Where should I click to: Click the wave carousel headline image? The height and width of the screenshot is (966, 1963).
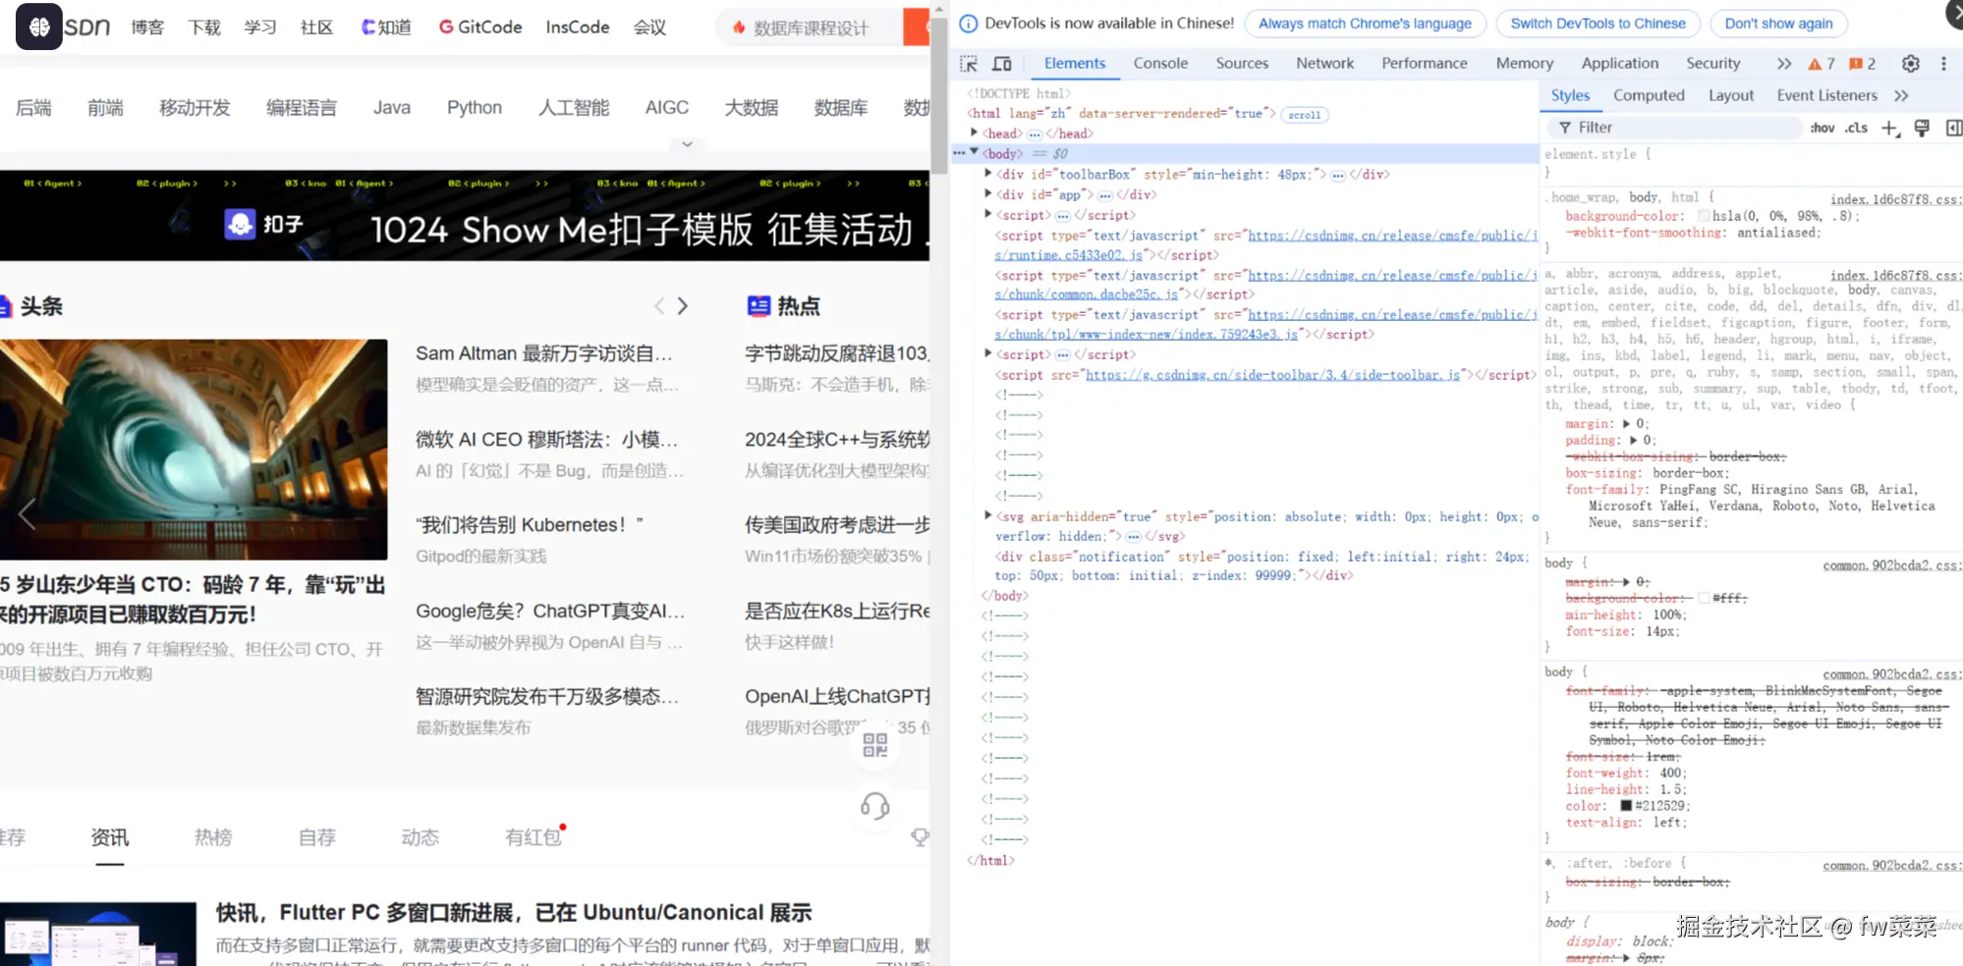point(194,450)
